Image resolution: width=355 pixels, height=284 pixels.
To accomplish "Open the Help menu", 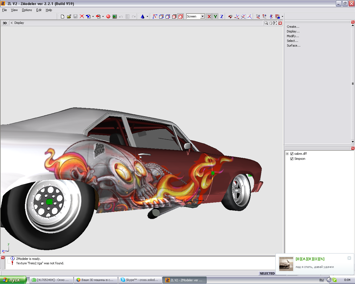I will point(49,10).
